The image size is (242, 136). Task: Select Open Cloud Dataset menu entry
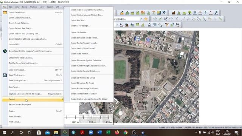pos(33,23)
